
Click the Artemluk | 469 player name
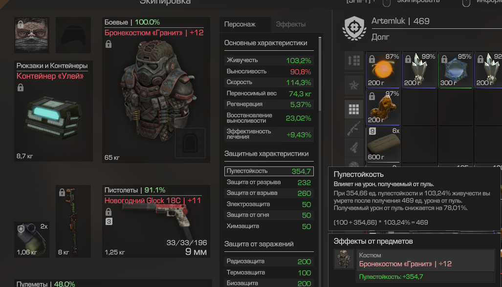pos(400,21)
